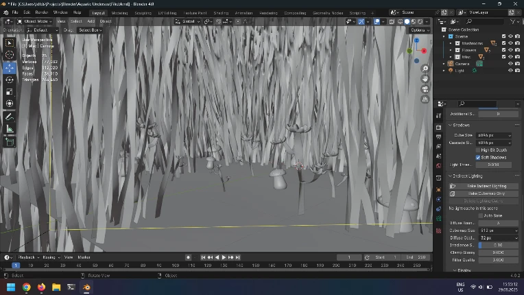Image resolution: width=524 pixels, height=295 pixels.
Task: Open the View Layer properties tab
Action: pyautogui.click(x=439, y=147)
